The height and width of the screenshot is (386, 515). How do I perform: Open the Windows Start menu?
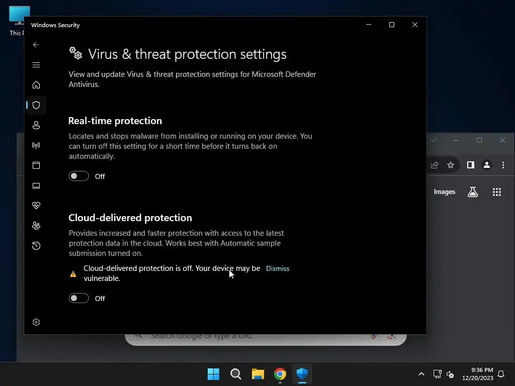click(213, 374)
